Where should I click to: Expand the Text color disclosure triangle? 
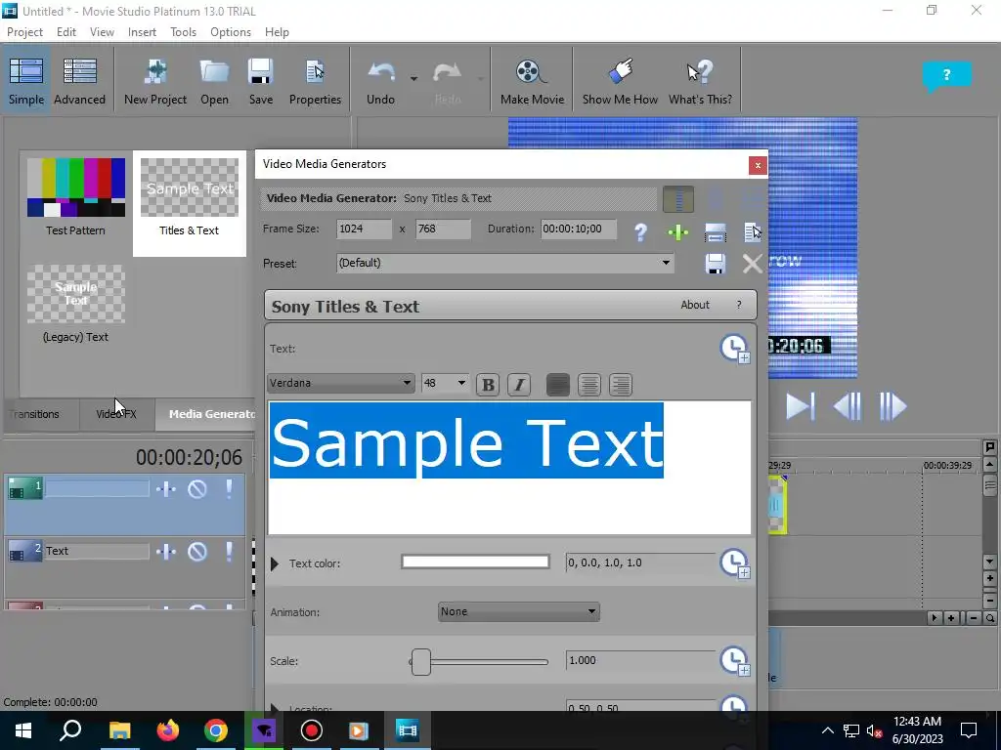point(275,563)
